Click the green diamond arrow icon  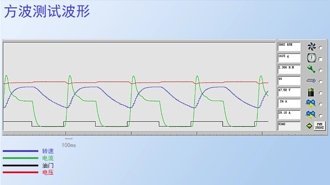point(309,126)
